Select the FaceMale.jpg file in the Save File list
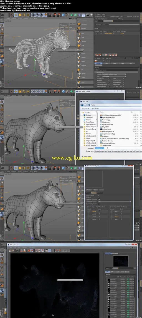This screenshot has width=142, height=318. 106,120
